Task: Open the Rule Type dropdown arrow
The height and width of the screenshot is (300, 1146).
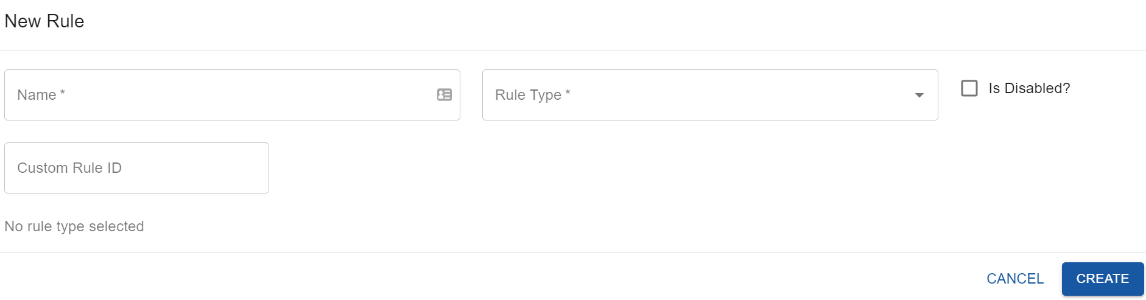Action: pos(919,95)
